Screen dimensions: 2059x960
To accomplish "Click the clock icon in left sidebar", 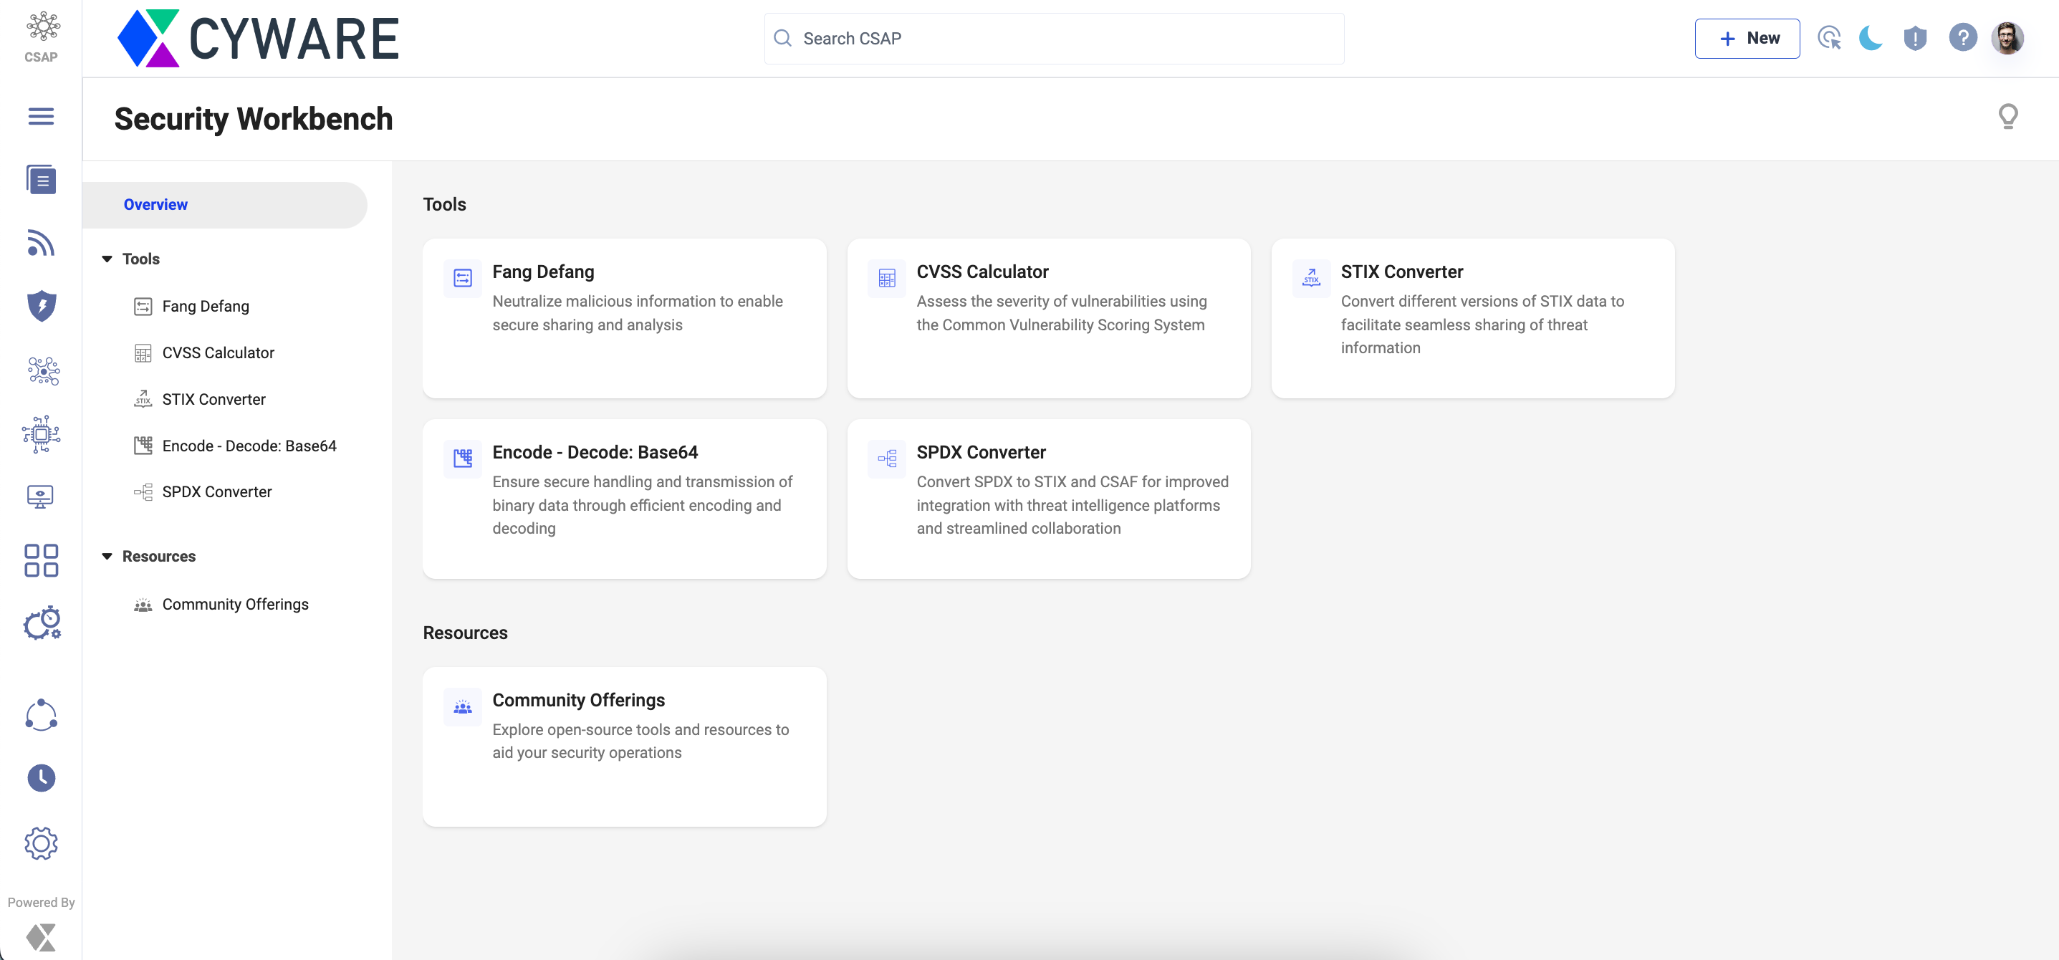I will pyautogui.click(x=41, y=778).
